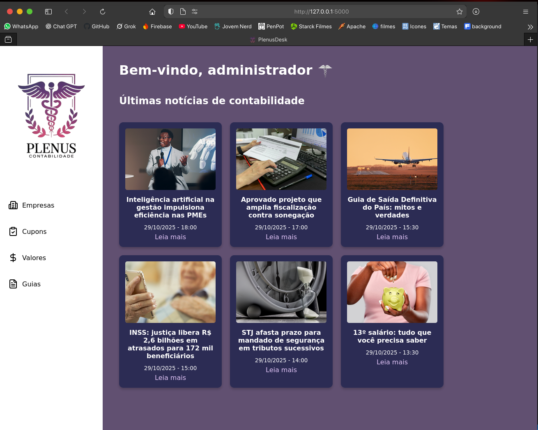Click the Empresas building icon in sidebar
Image resolution: width=538 pixels, height=430 pixels.
point(13,205)
